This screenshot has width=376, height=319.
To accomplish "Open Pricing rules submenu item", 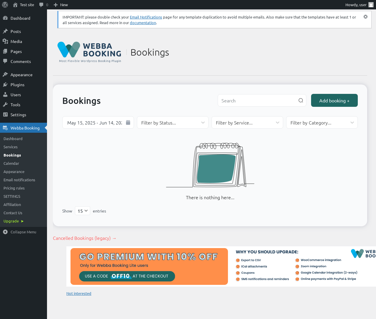I will tap(14, 188).
